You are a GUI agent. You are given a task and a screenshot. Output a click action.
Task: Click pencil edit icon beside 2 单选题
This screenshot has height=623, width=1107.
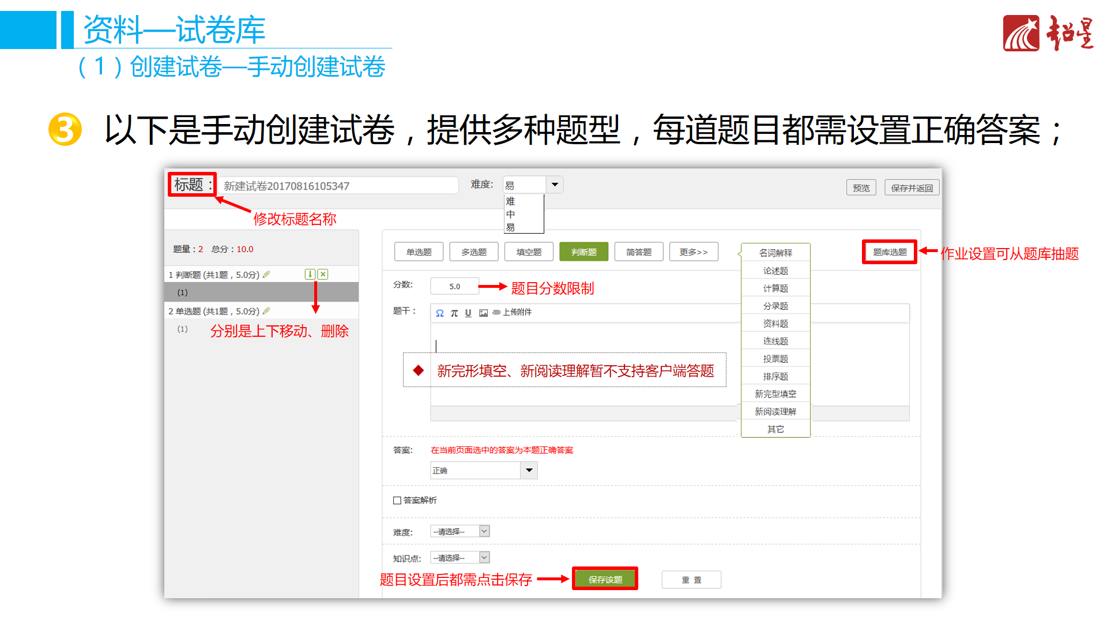[266, 311]
